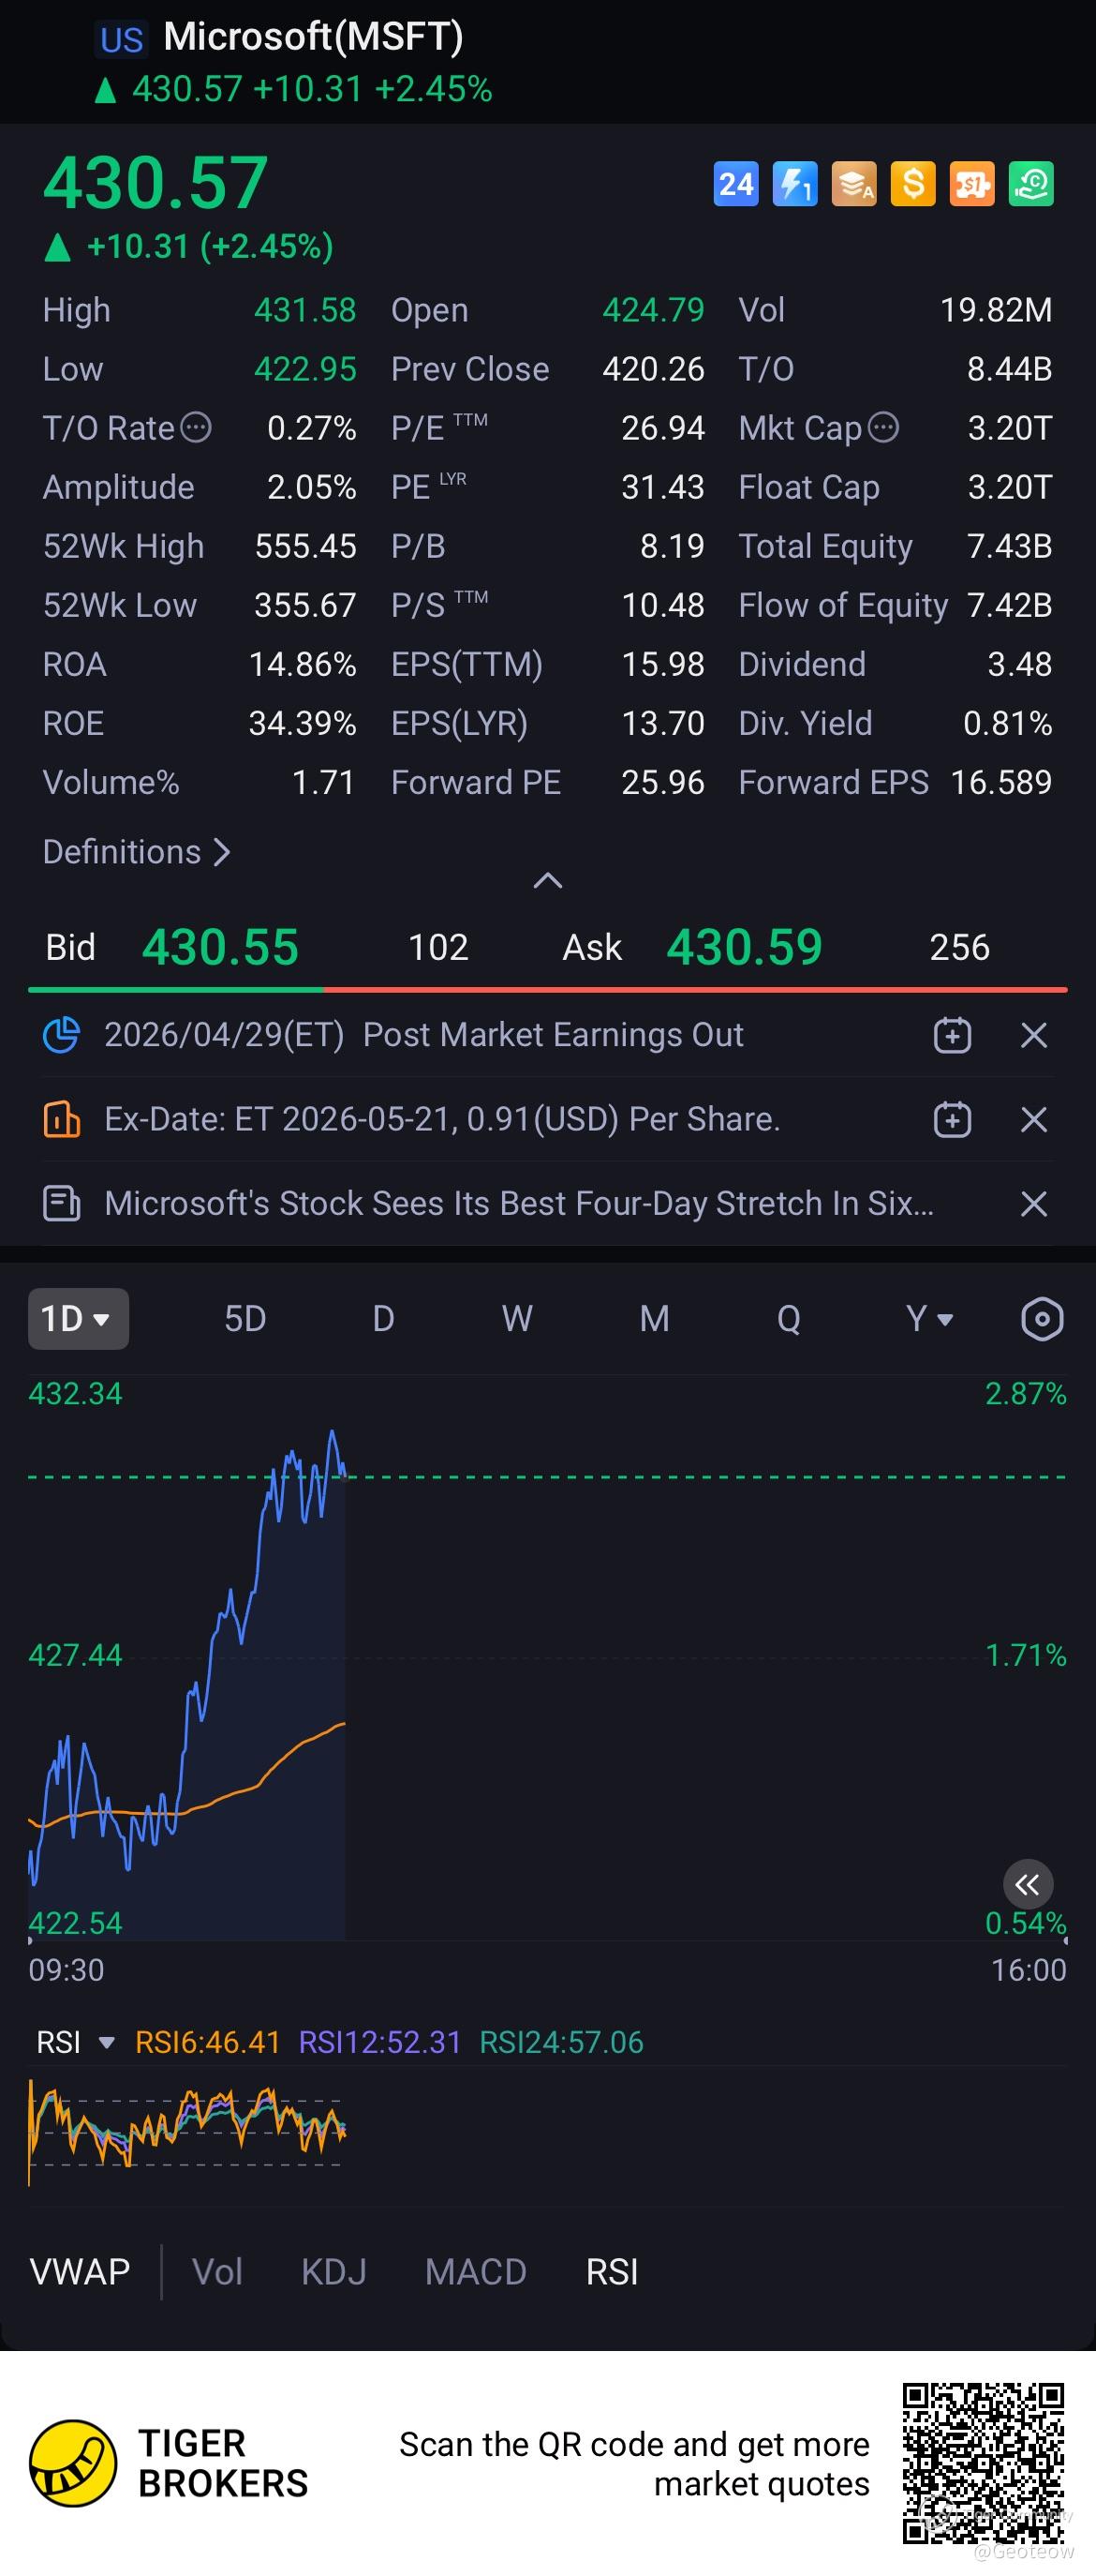Screen dimensions: 1096x2576
Task: Open chart settings hexagon icon
Action: coord(1042,1319)
